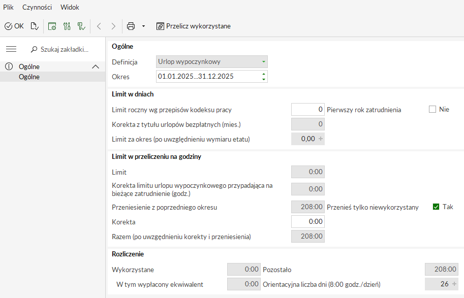
Task: Select the Ogólne sub-item in sidebar
Action: pos(29,77)
